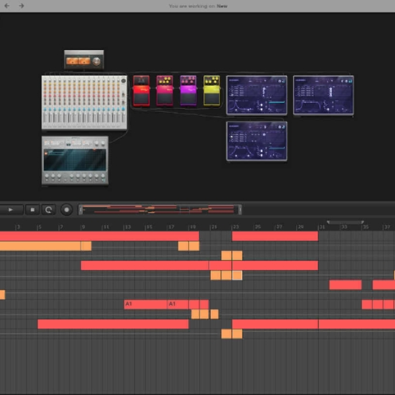395x395 pixels.
Task: Select the large mixer console device
Action: pyautogui.click(x=84, y=103)
